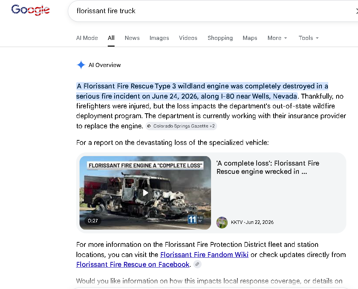Switch to the News tab

132,38
